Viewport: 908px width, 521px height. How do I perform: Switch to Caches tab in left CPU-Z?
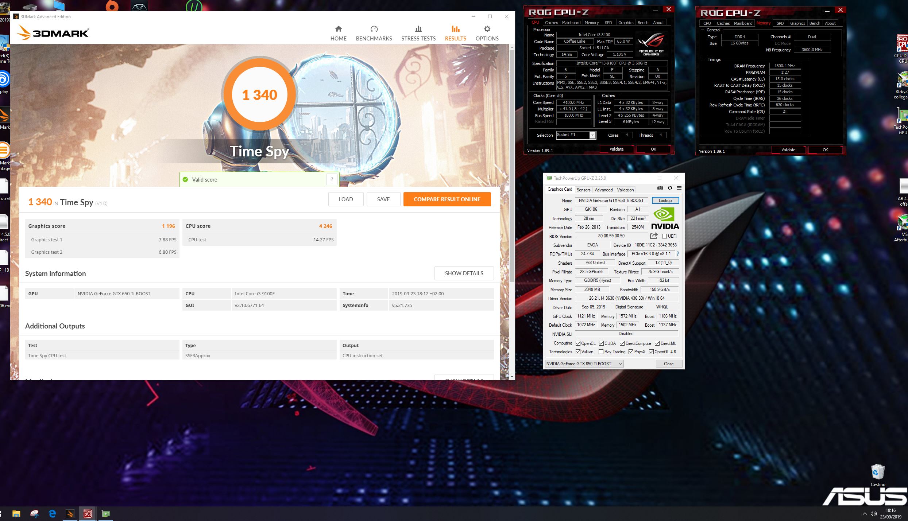pyautogui.click(x=551, y=23)
